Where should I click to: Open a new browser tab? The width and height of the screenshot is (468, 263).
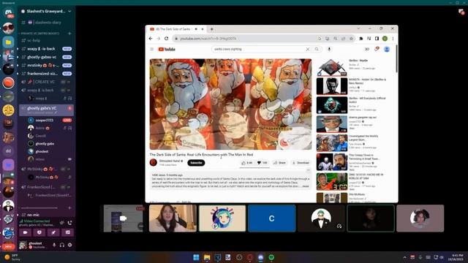211,29
